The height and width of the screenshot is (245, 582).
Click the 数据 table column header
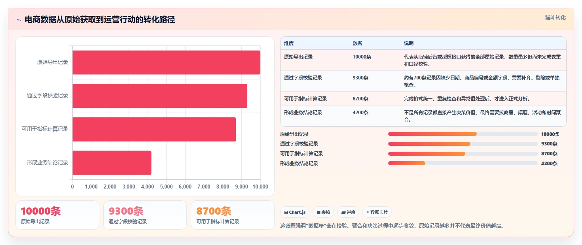click(357, 43)
